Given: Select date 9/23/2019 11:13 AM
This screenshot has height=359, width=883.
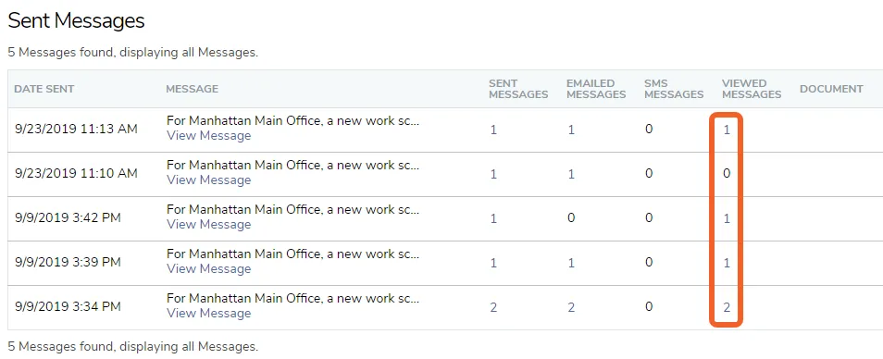Looking at the screenshot, I should point(76,130).
